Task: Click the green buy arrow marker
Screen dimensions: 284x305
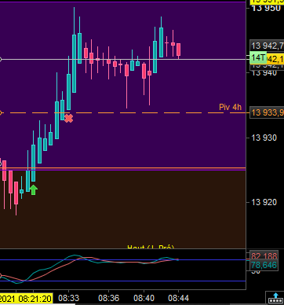Action: point(33,189)
